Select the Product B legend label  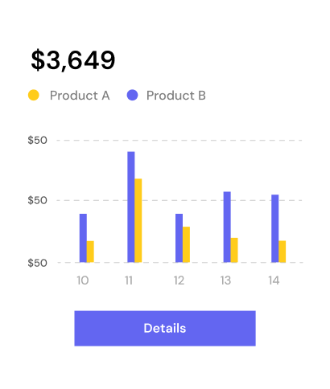pos(176,96)
